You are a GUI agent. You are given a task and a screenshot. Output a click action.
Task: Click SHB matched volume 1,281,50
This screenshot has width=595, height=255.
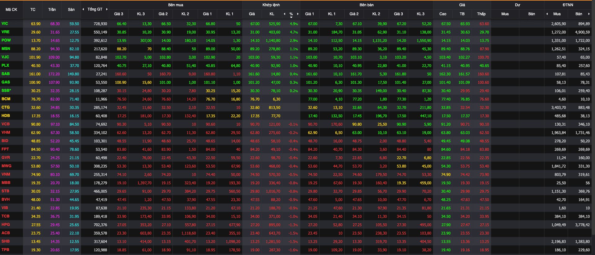[273, 242]
